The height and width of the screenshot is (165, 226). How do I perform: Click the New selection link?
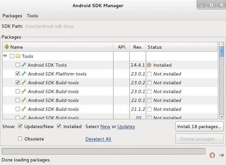pyautogui.click(x=105, y=126)
